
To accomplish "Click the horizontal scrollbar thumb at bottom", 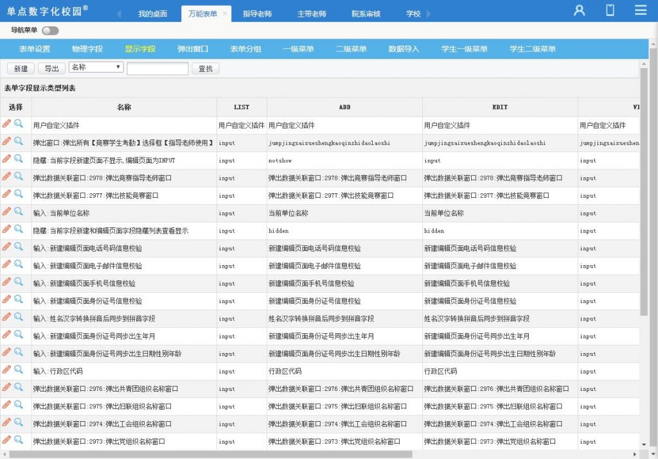I will tap(211, 454).
